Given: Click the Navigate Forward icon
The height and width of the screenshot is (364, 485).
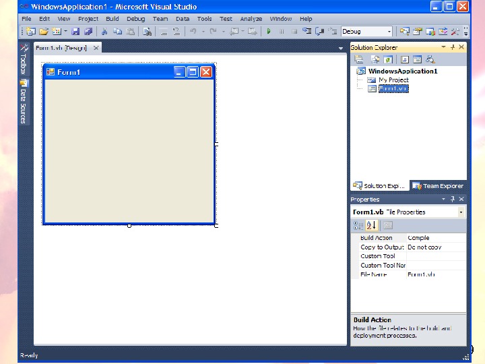Looking at the screenshot, I should pyautogui.click(x=253, y=31).
